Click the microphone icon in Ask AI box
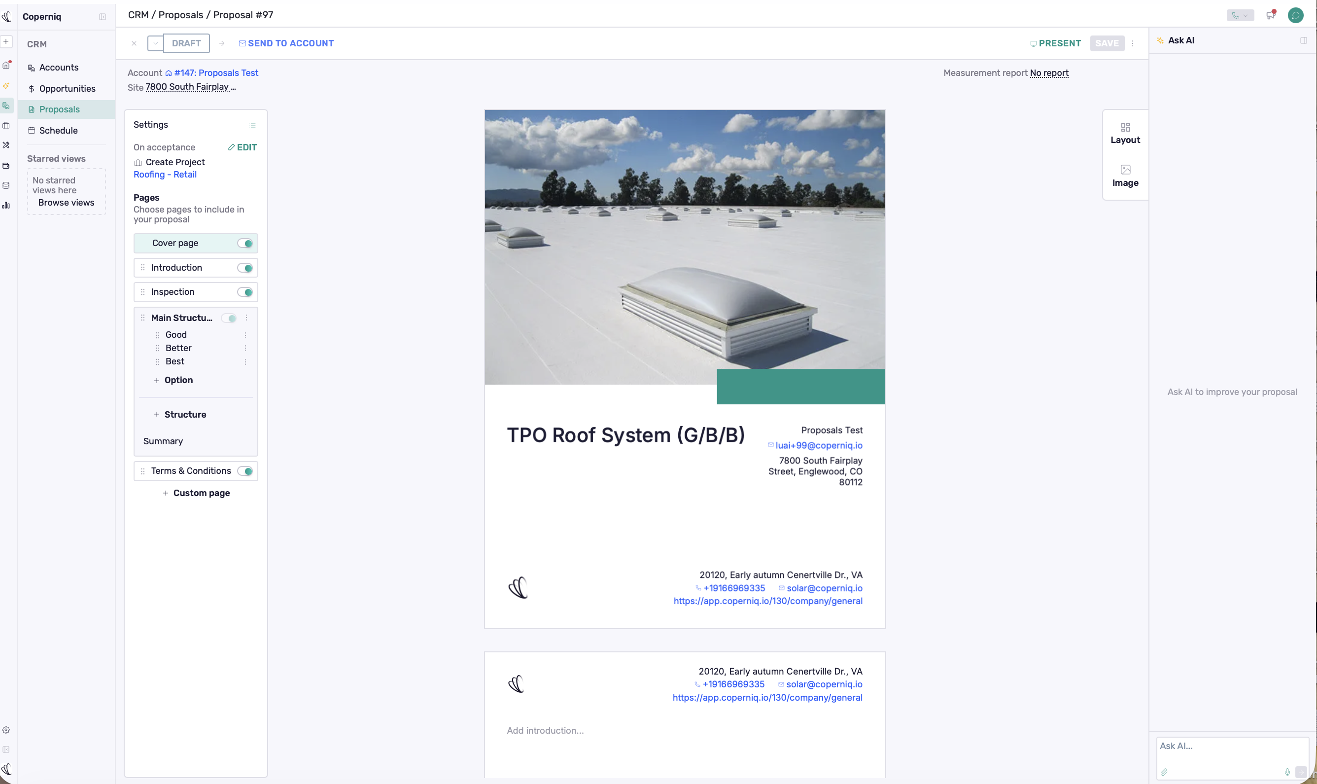 click(x=1287, y=772)
